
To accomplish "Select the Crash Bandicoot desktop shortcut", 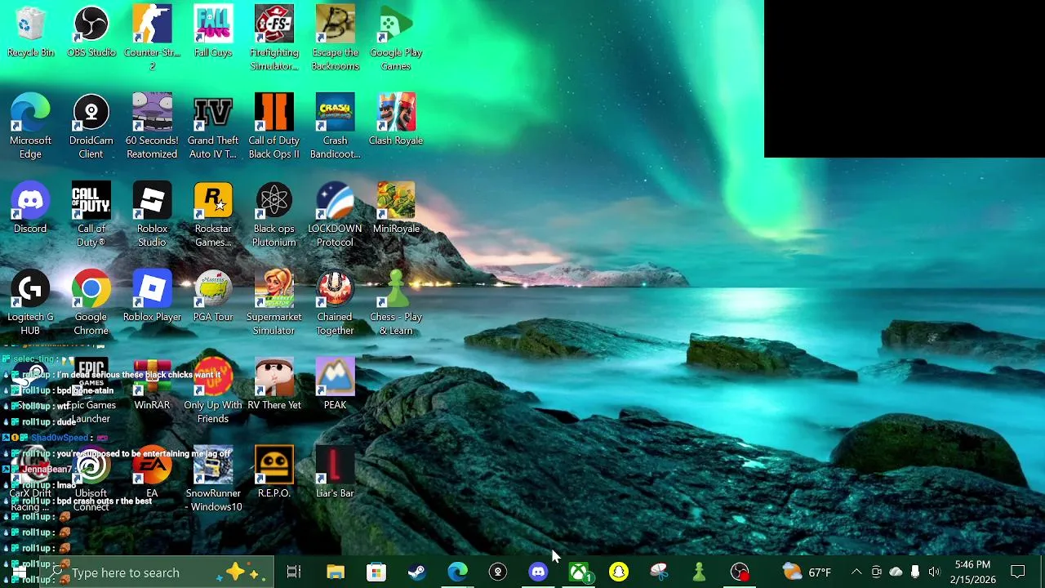I will 335,127.
